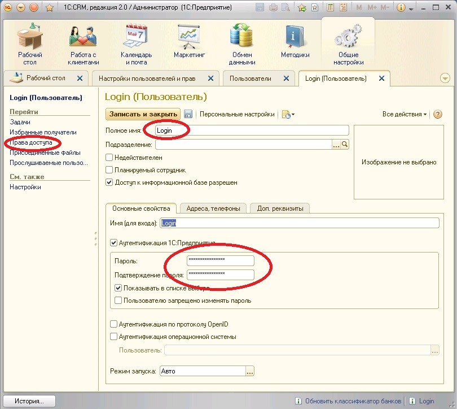Toggle Недействителен checkbox
The height and width of the screenshot is (409, 457).
point(109,158)
